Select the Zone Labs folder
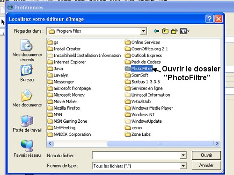Image resolution: width=234 pixels, height=175 pixels. (x=138, y=134)
